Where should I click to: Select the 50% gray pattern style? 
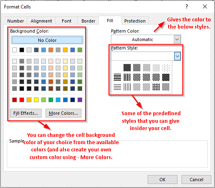(137, 68)
